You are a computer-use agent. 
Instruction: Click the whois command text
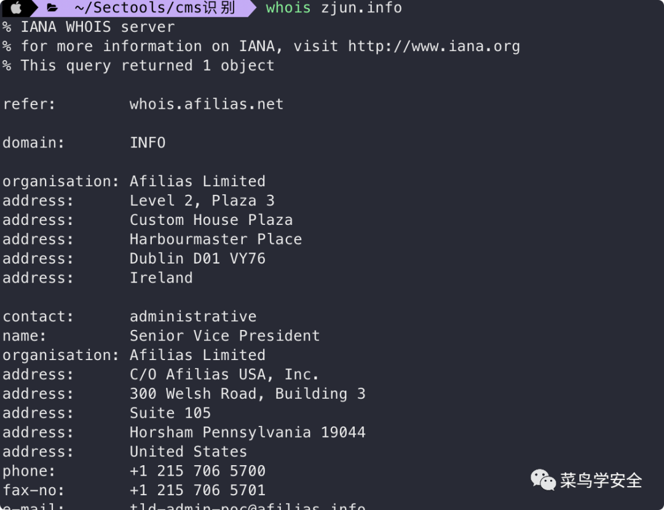(x=288, y=8)
